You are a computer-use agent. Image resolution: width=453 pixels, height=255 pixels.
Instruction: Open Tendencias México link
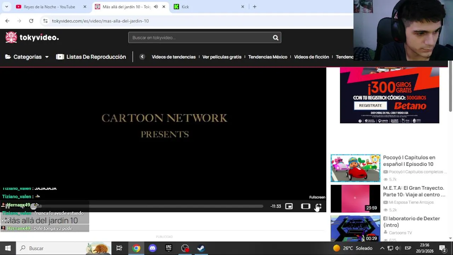(268, 57)
